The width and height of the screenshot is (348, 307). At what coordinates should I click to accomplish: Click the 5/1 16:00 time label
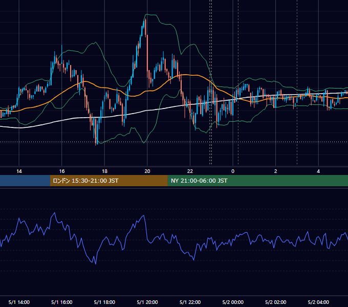62,302
